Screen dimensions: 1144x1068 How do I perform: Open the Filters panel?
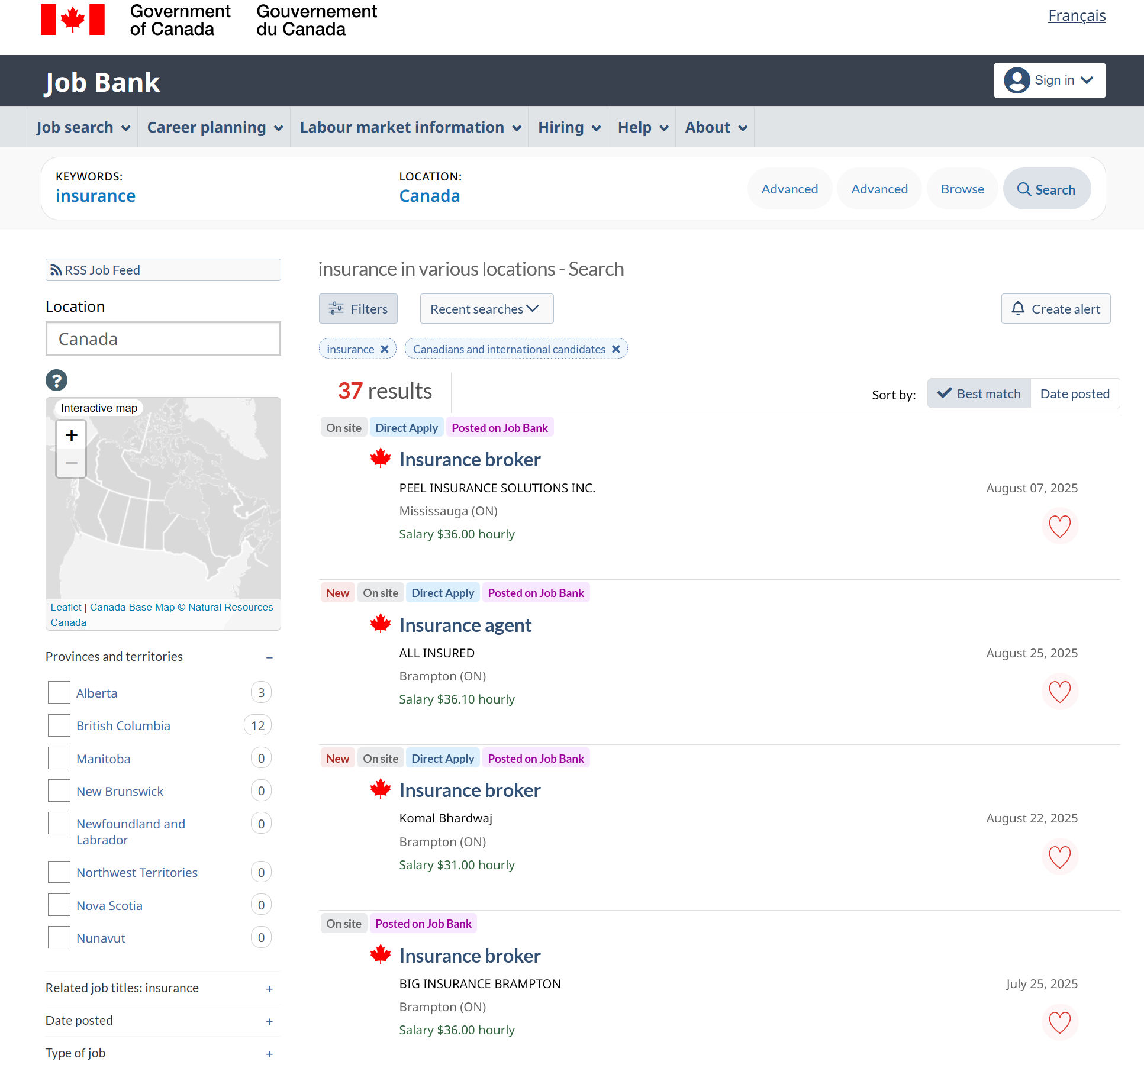[358, 309]
